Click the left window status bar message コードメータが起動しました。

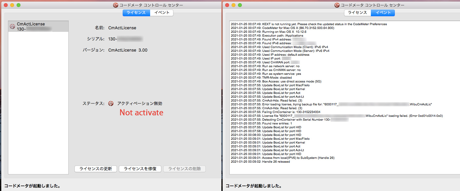[x=33, y=186]
